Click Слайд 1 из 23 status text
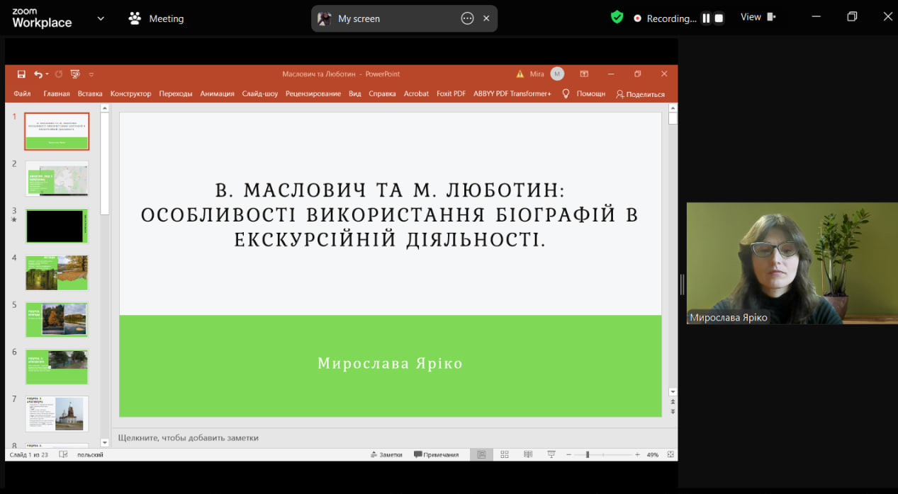Screen dimensions: 898x494 28,454
